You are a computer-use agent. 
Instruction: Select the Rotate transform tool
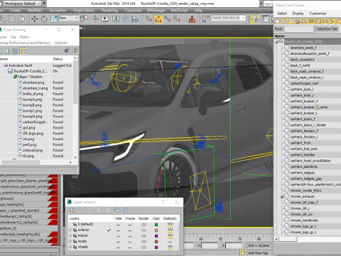44,19
